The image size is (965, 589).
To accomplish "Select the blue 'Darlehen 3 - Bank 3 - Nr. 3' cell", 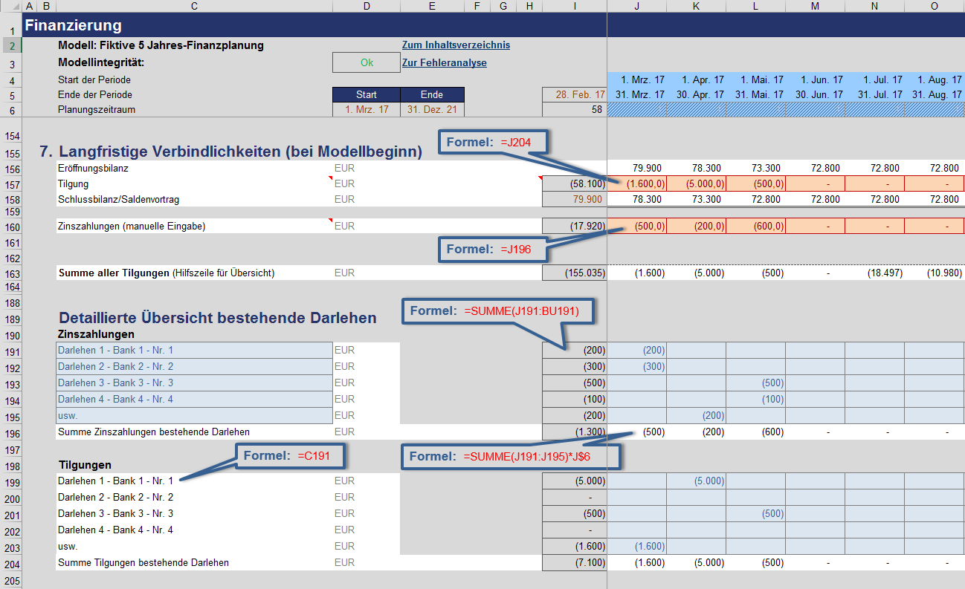I will click(x=194, y=383).
